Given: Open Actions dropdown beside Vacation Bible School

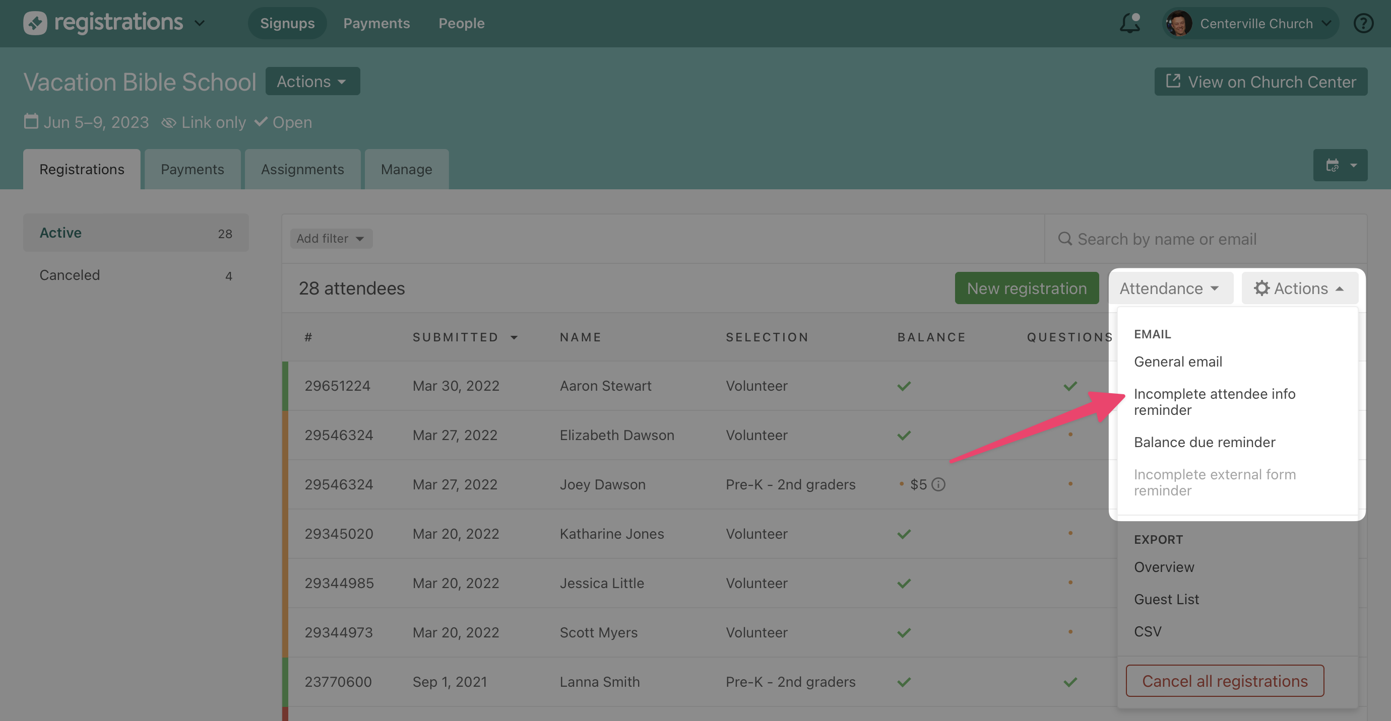Looking at the screenshot, I should coord(312,82).
